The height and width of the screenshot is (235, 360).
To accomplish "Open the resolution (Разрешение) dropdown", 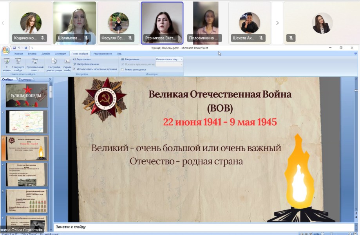I will tap(169, 59).
